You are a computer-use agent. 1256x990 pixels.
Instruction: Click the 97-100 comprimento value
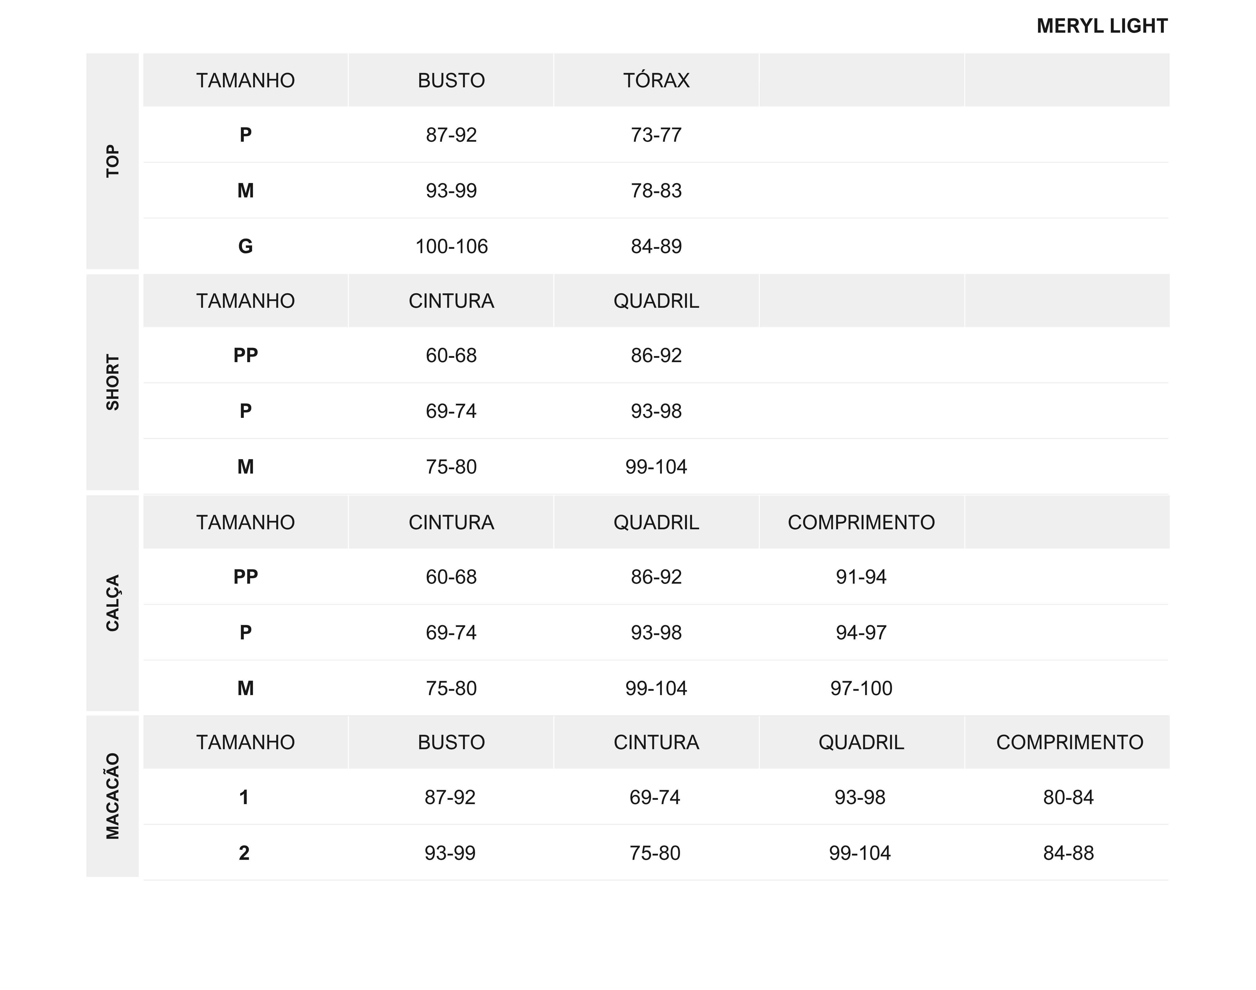point(861,688)
